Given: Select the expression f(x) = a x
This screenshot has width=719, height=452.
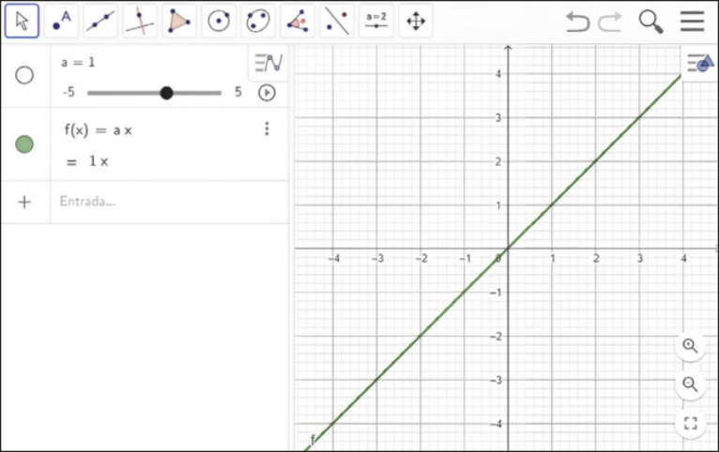Looking at the screenshot, I should (x=99, y=130).
